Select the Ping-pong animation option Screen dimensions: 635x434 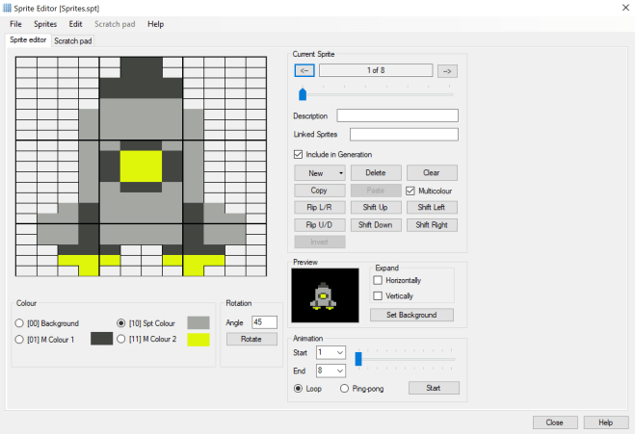click(x=344, y=388)
